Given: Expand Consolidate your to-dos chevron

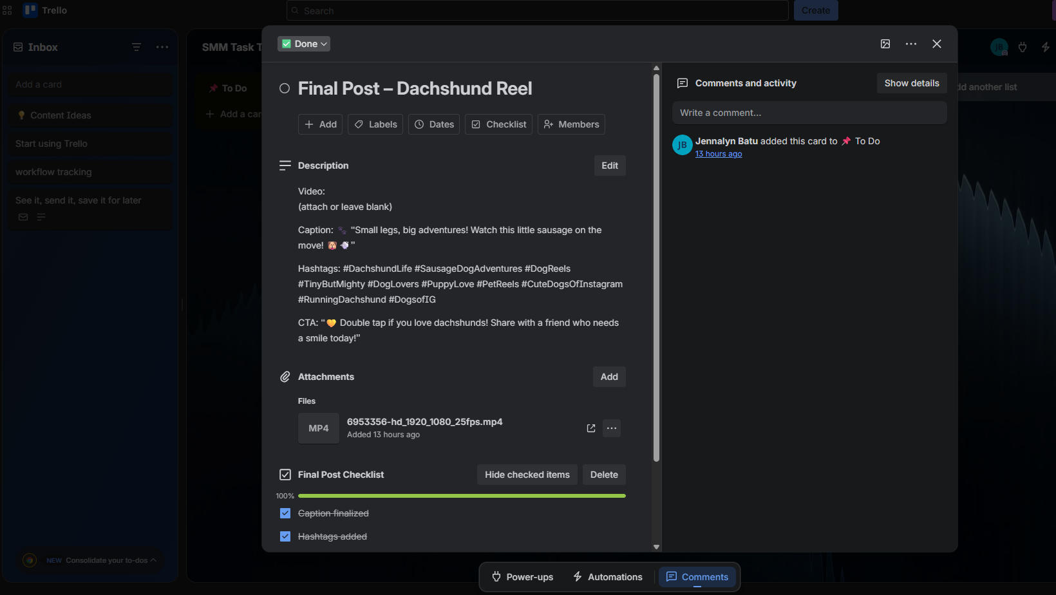Looking at the screenshot, I should coord(153,560).
